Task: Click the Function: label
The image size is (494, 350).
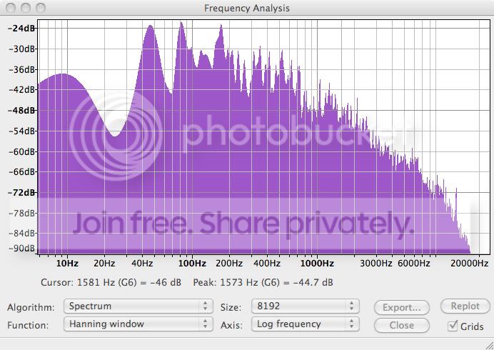Action: pyautogui.click(x=28, y=325)
